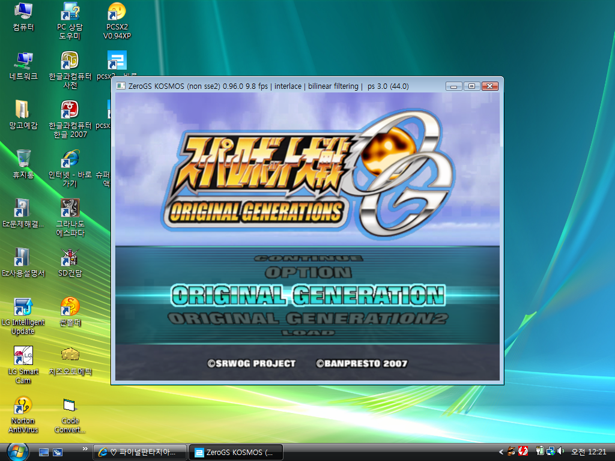
Task: Select CONTINUE in game menu
Action: click(308, 258)
